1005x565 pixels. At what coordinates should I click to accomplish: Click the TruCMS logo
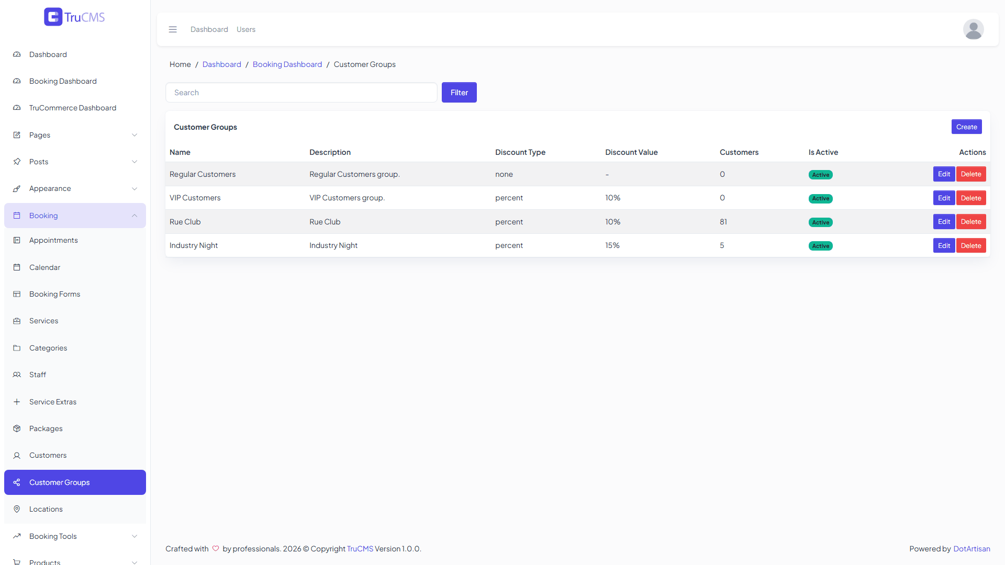[x=74, y=17]
